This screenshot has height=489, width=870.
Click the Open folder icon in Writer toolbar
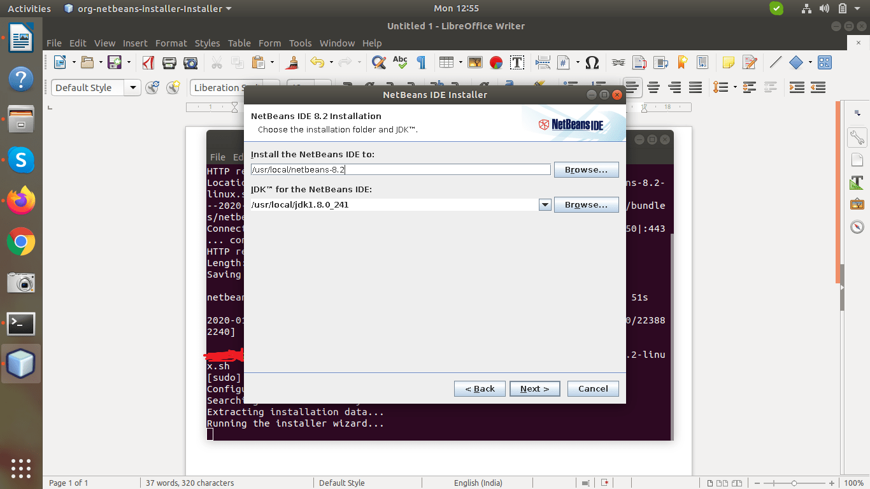[x=87, y=62]
